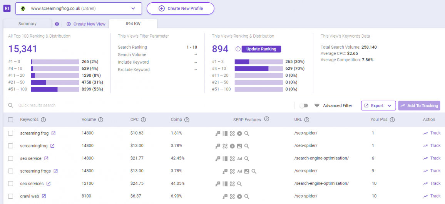
Task: Click search SERP icon in seo services row
Action: click(239, 184)
